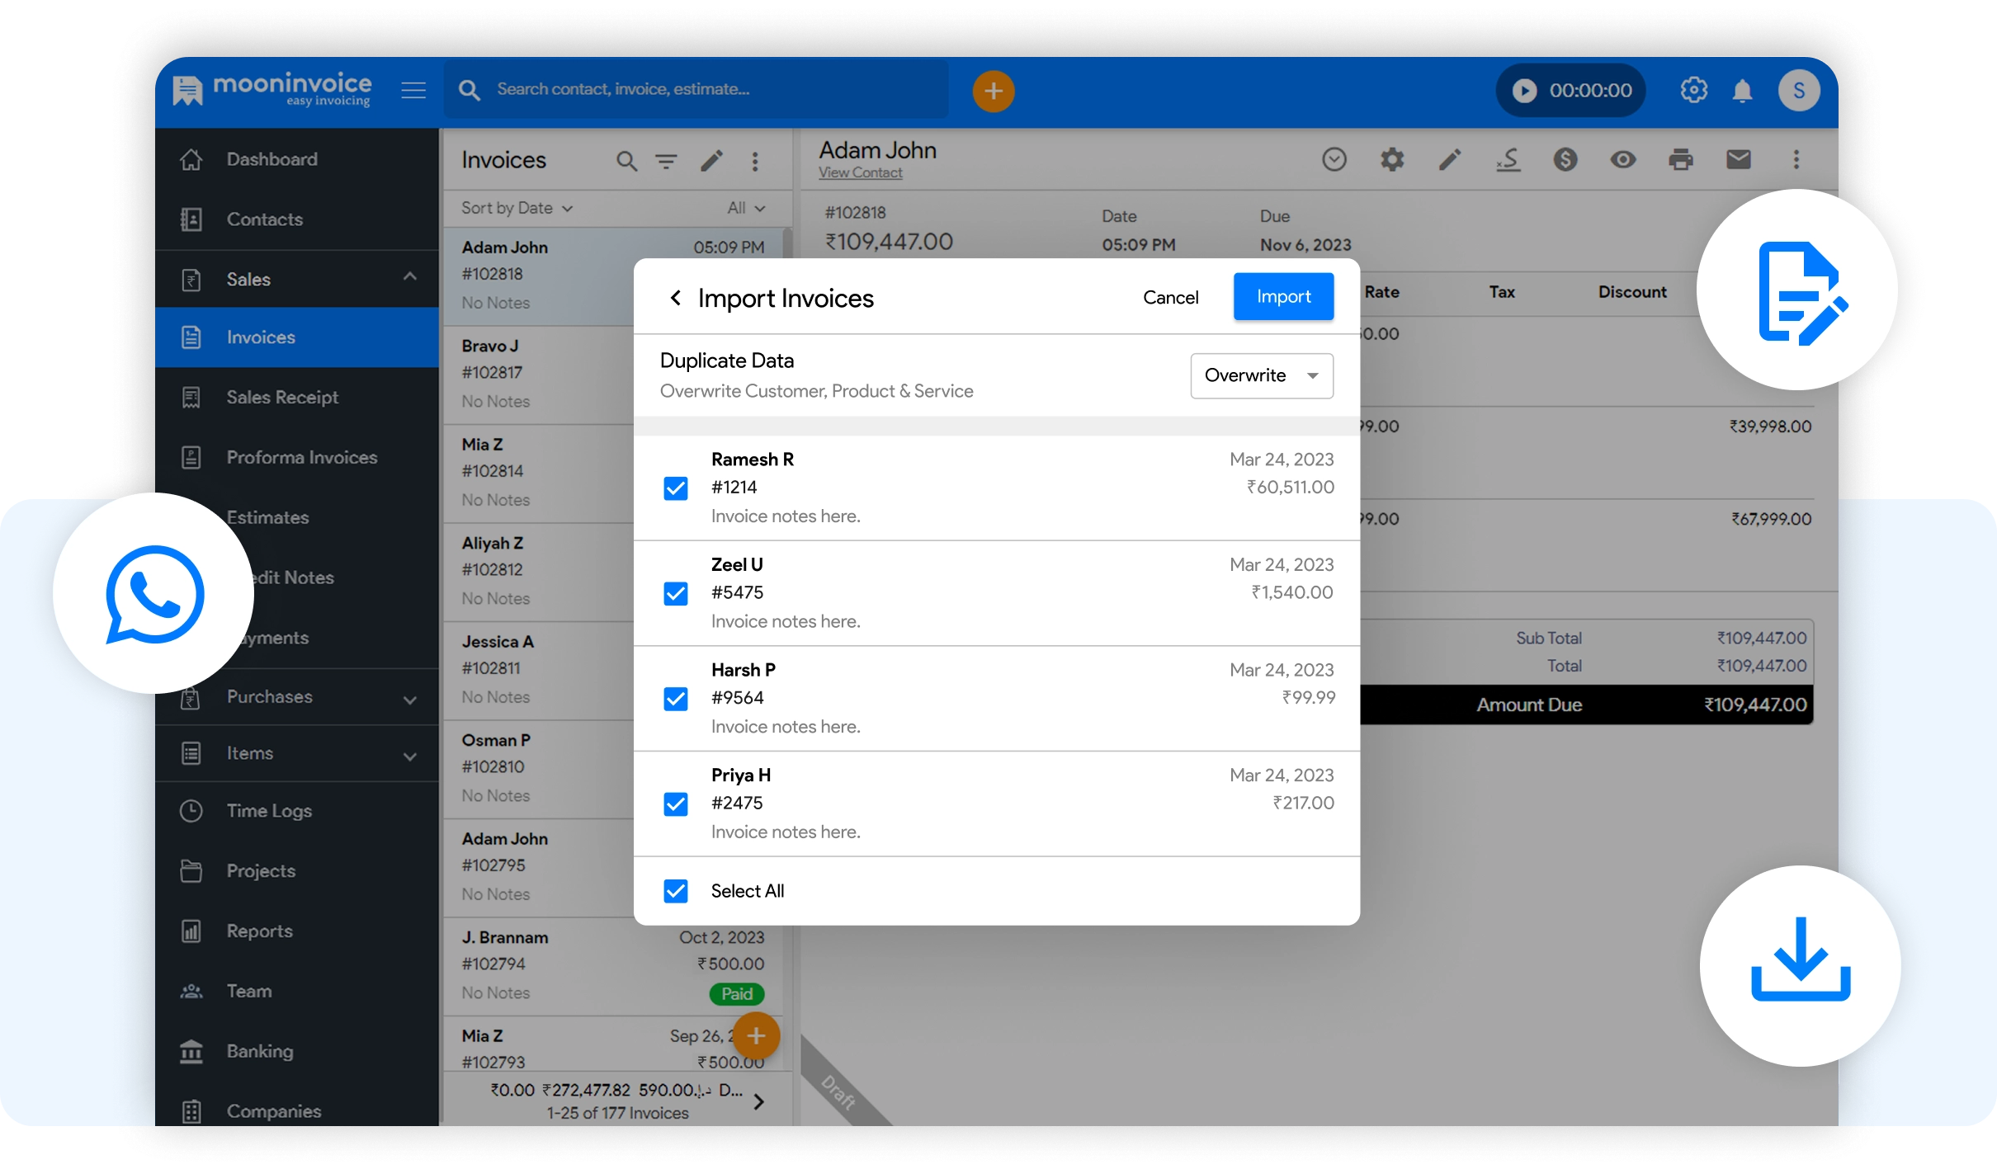Click filter icon in Invoices list header
Image resolution: width=1997 pixels, height=1169 pixels.
(x=666, y=161)
